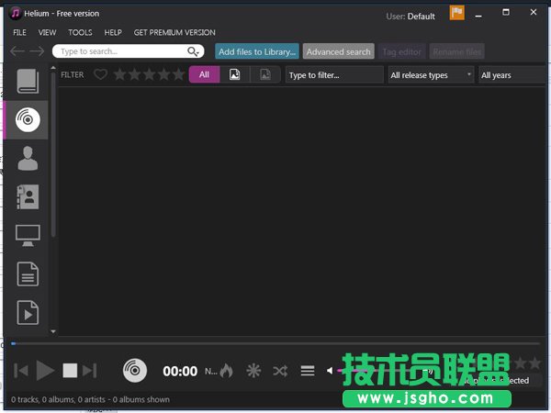Image resolution: width=551 pixels, height=413 pixels.
Task: Maximize the Helium window
Action: click(x=506, y=12)
